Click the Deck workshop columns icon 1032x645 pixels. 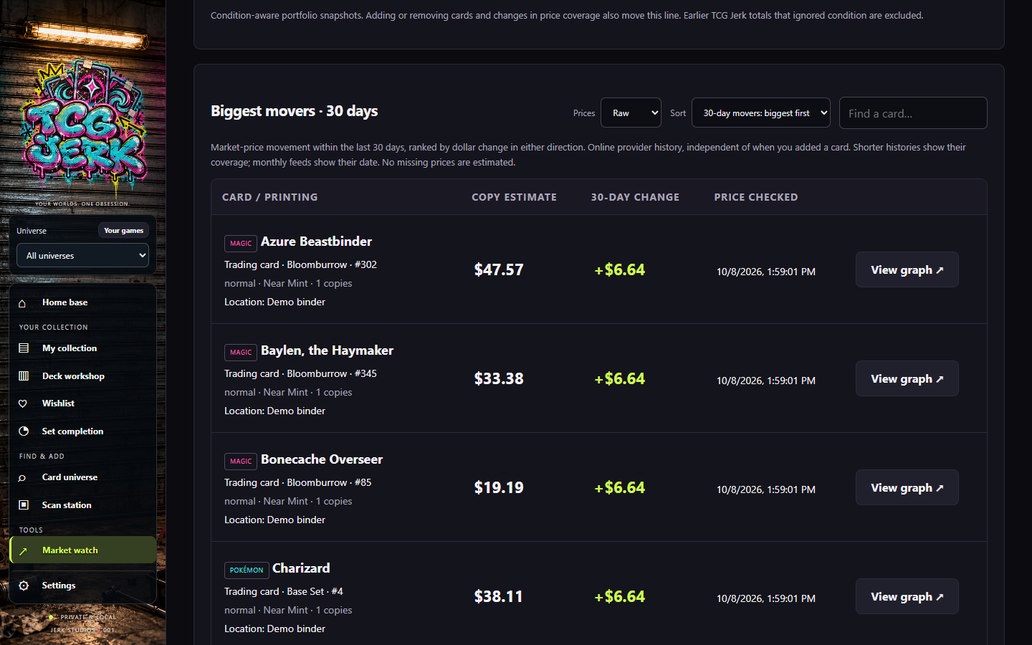point(24,376)
